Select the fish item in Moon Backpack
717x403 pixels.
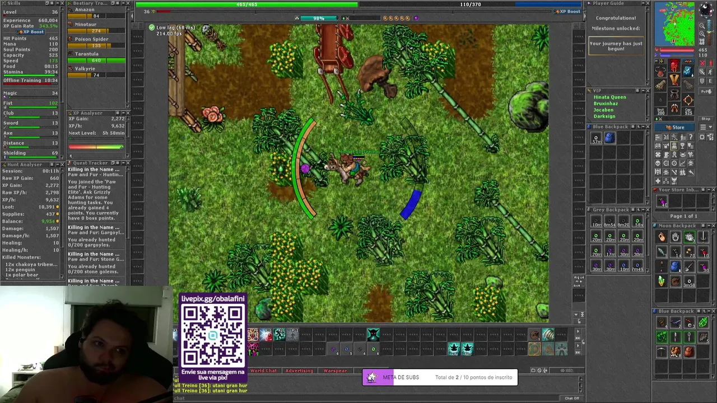click(662, 251)
